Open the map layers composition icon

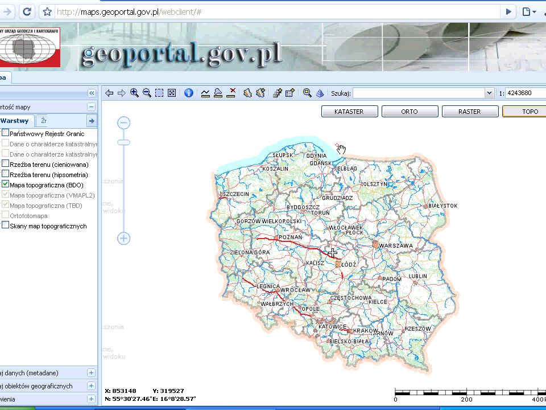coord(247,93)
